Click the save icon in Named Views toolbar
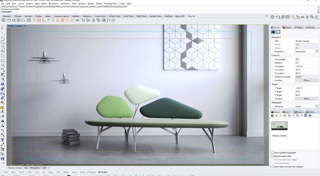This screenshot has width=320, height=176. point(272,115)
